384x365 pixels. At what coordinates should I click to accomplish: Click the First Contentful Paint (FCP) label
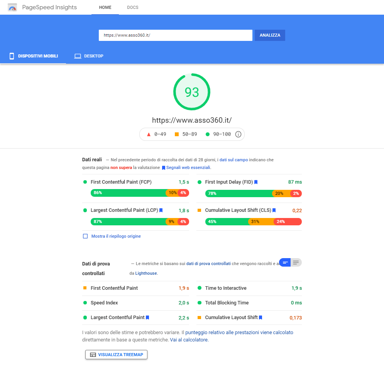click(121, 182)
